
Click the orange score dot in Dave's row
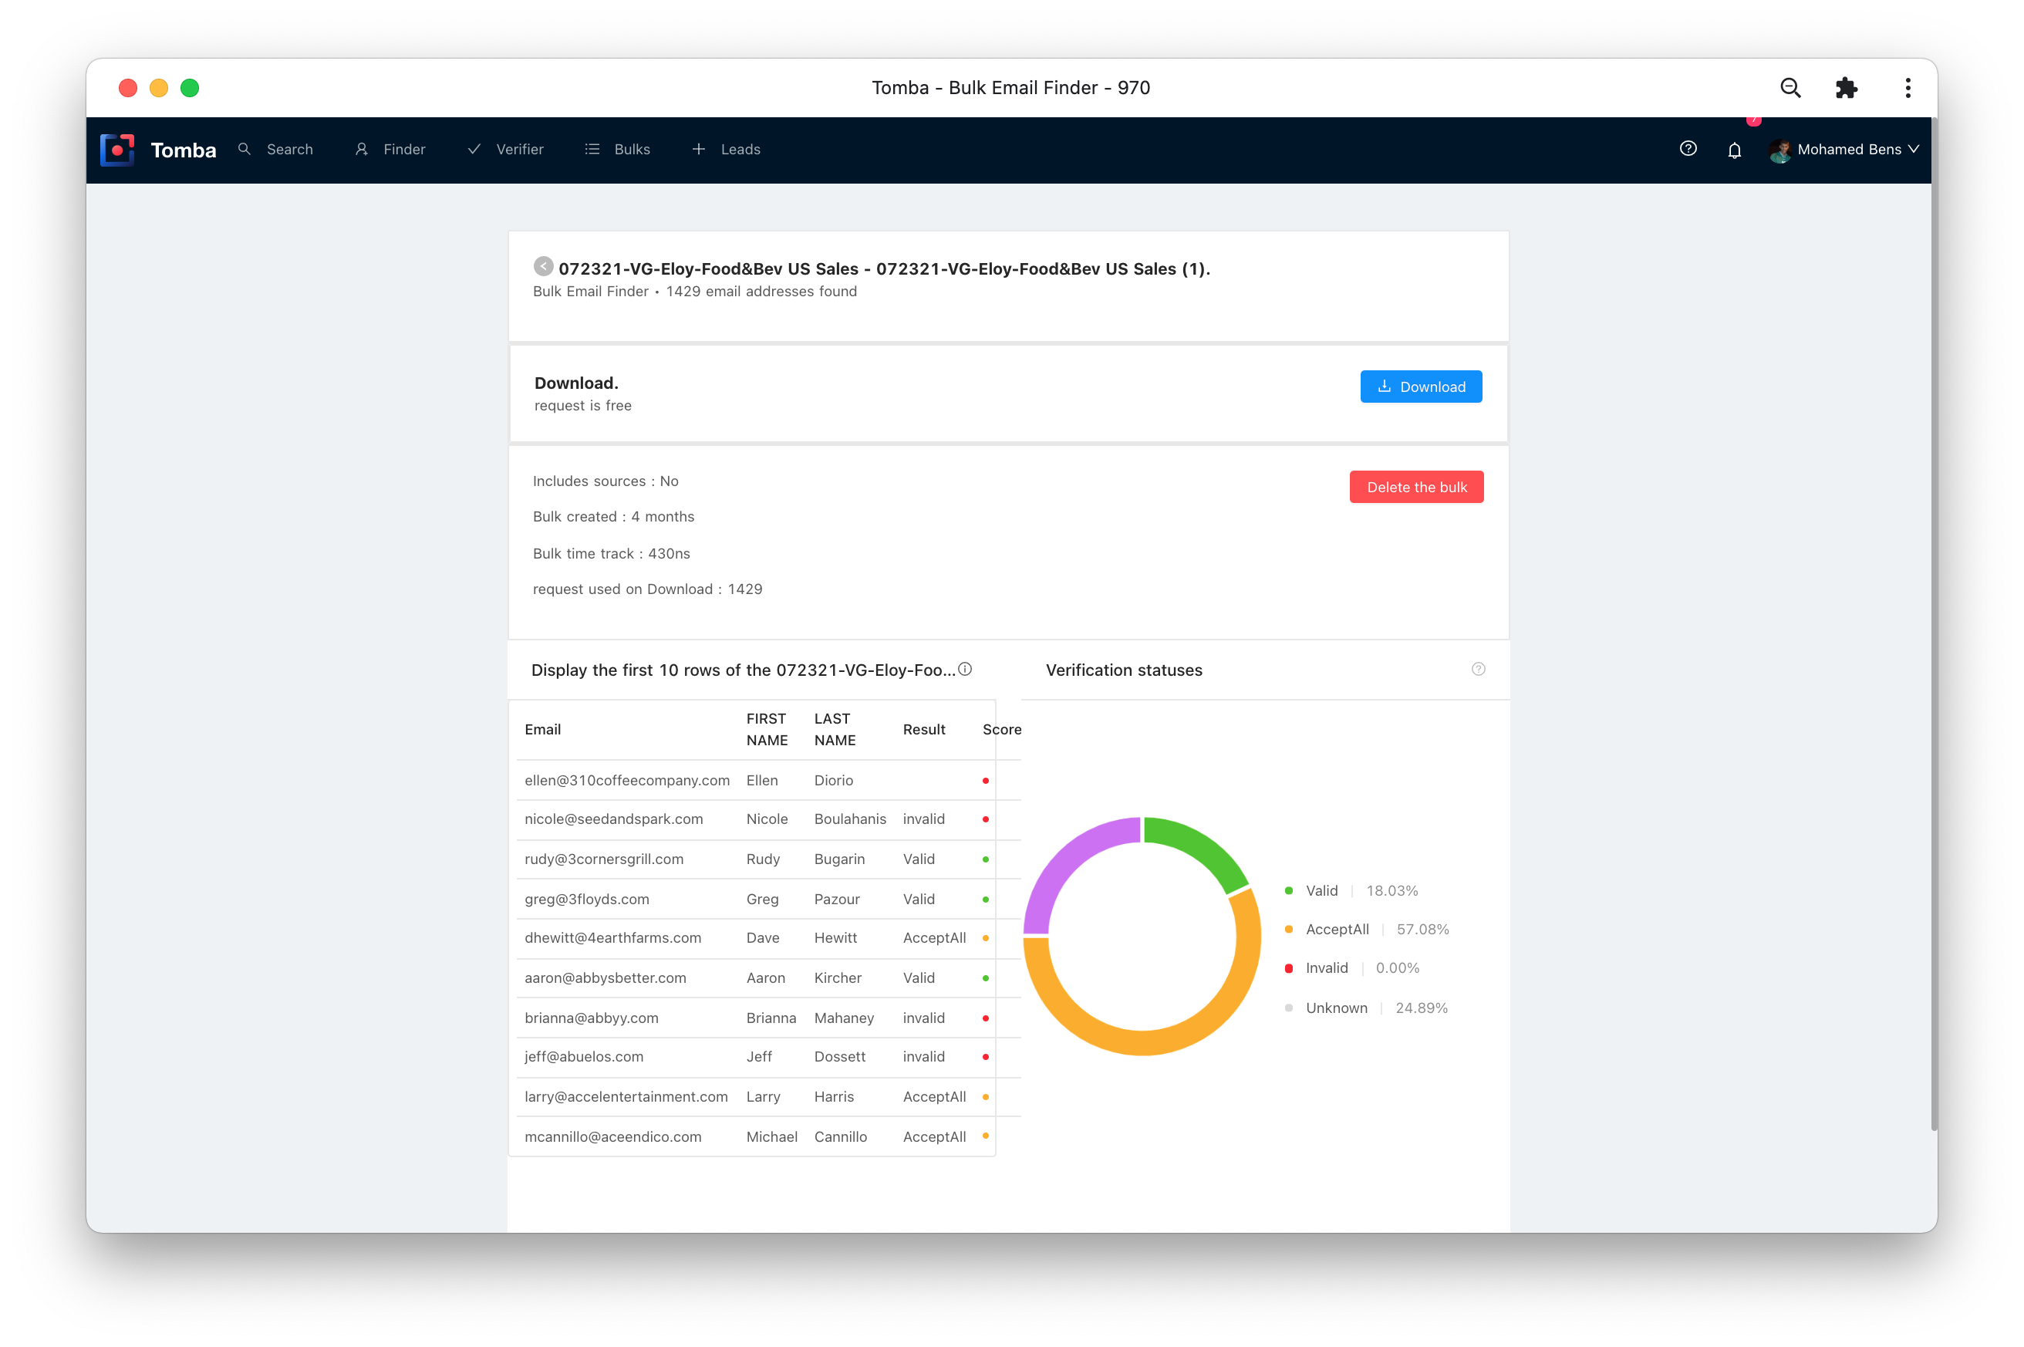(x=985, y=938)
